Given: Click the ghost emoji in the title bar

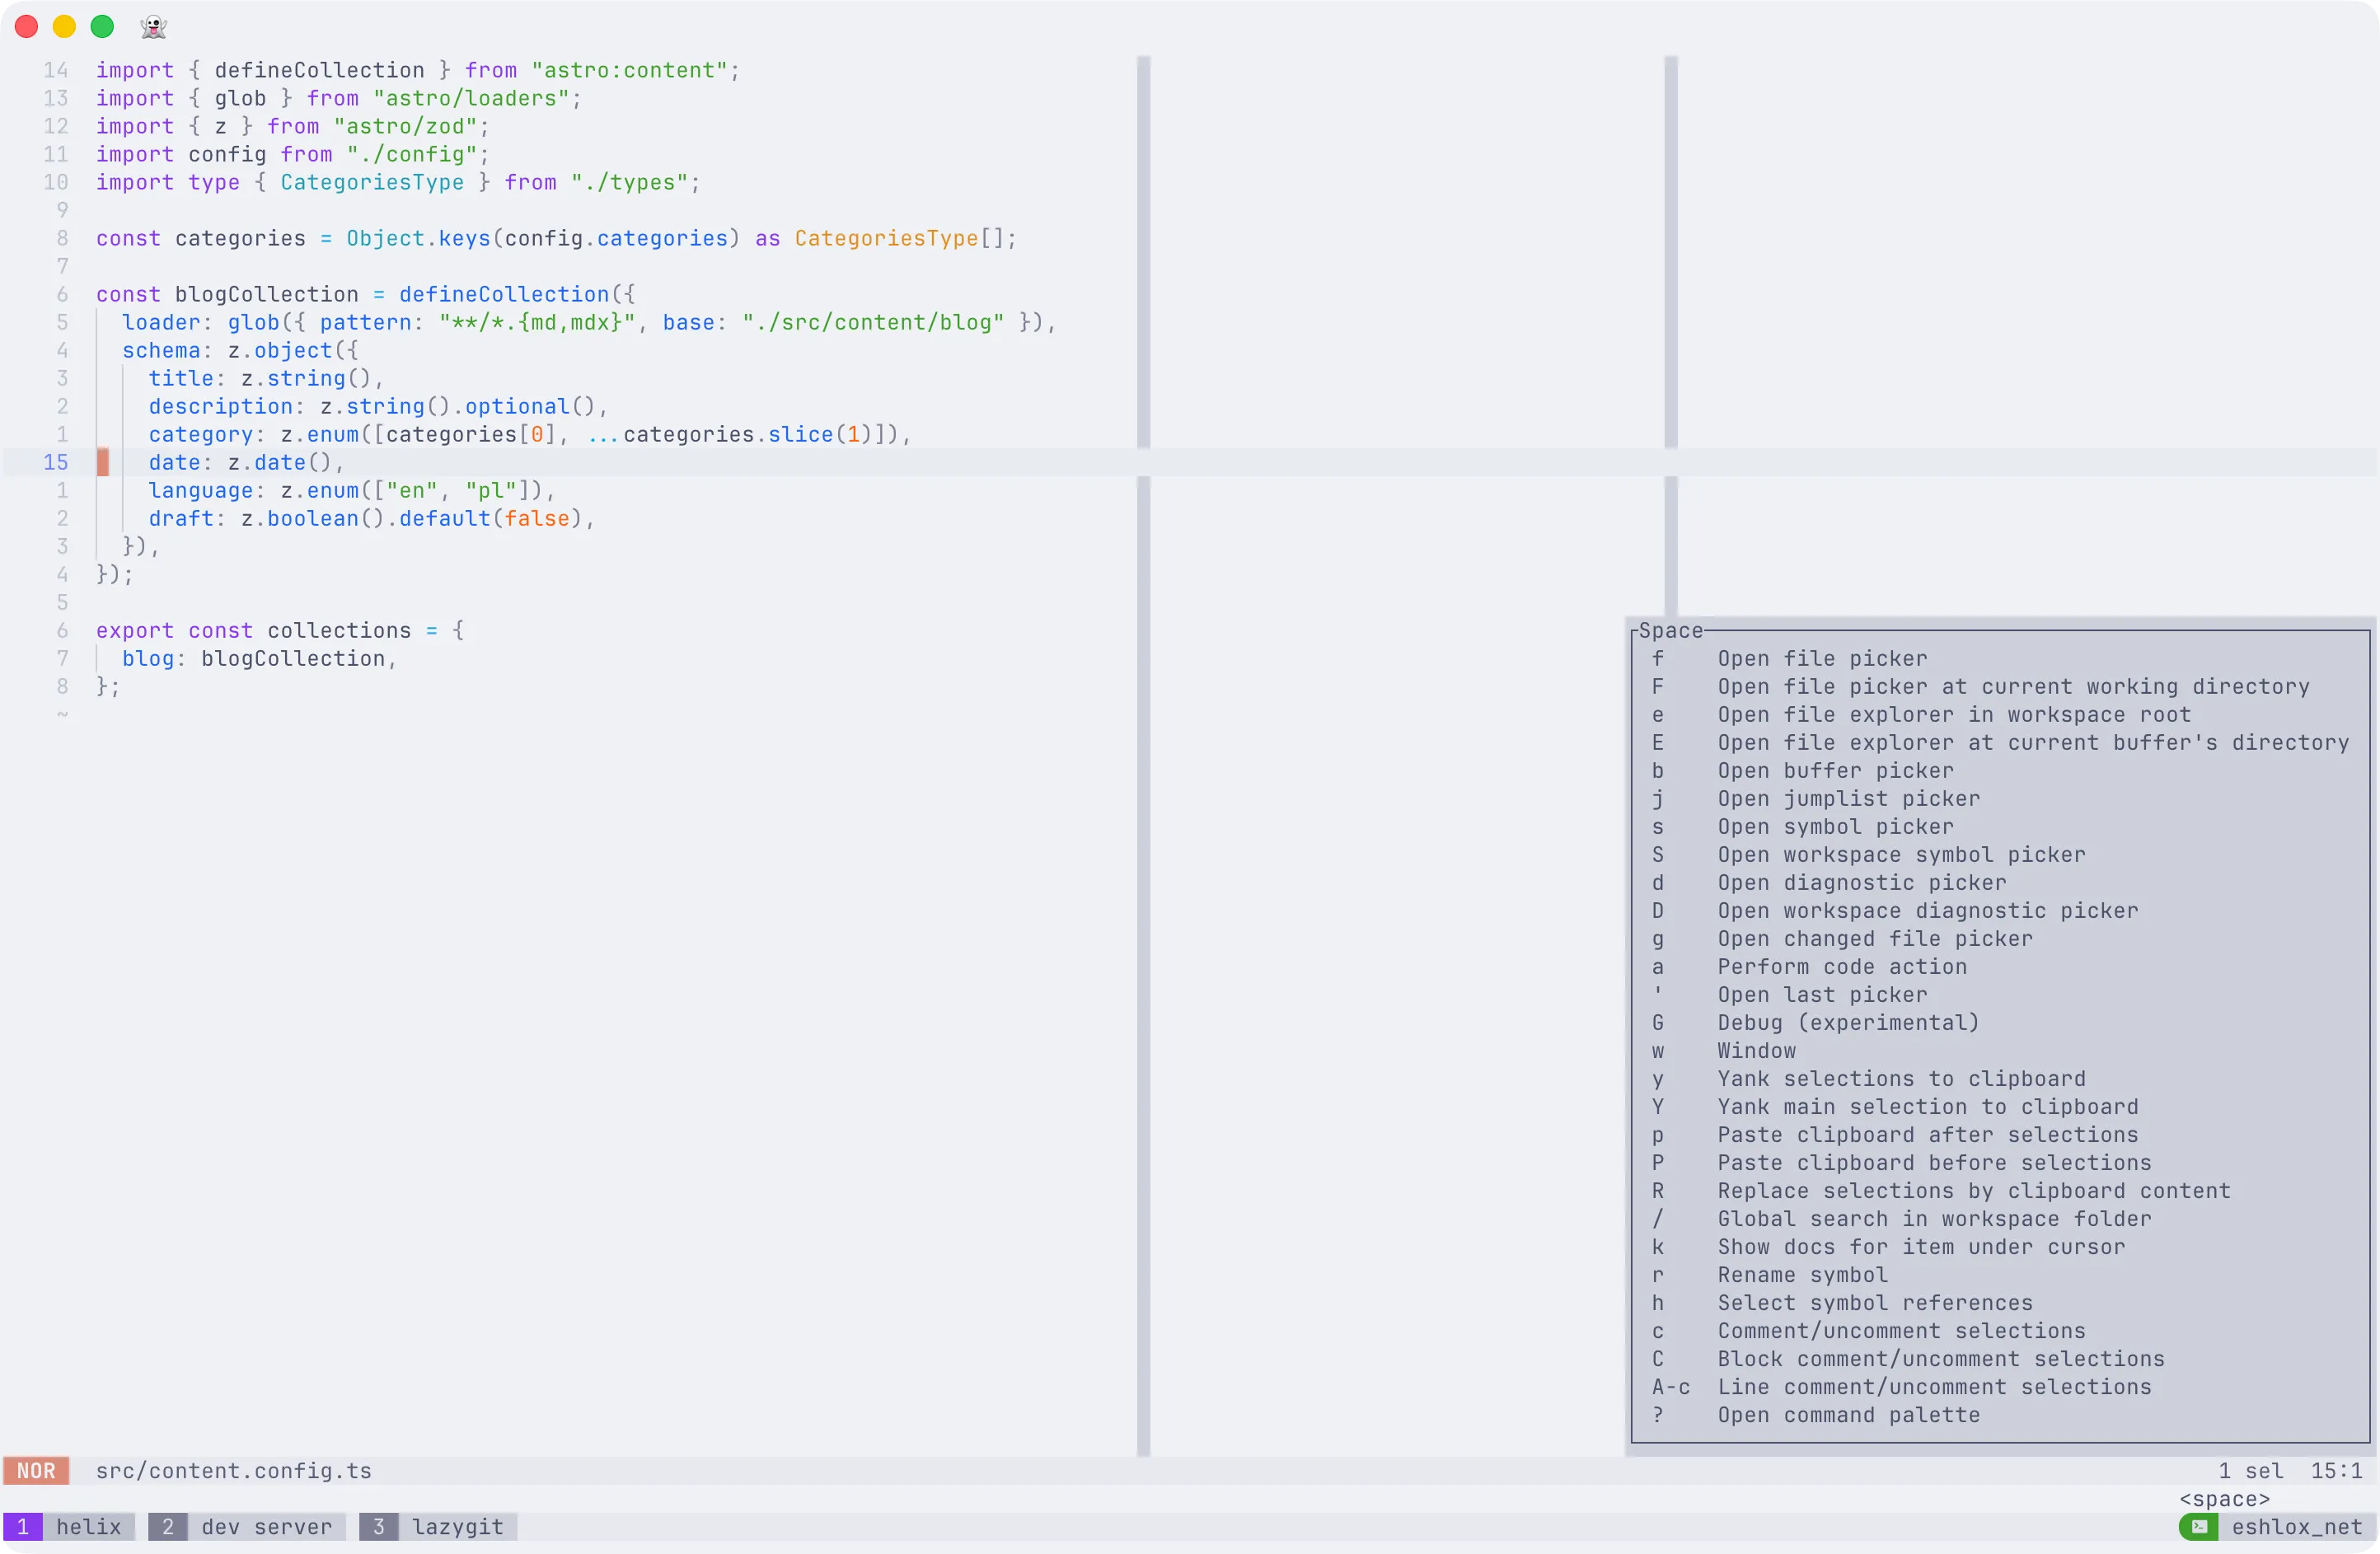Looking at the screenshot, I should click(152, 27).
